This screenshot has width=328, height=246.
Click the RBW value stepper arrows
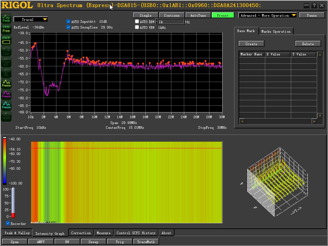point(156,22)
